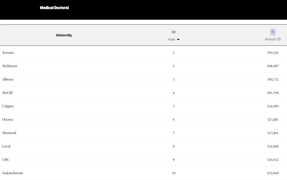
Task: Select the Laval row entry
Action: pos(143,146)
